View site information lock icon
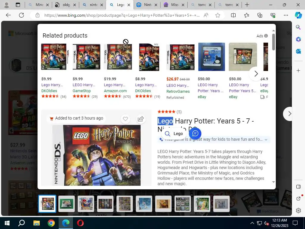Screen dimensions: 305x229 [38, 15]
